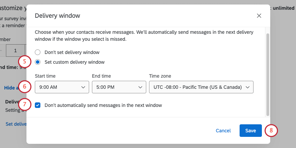This screenshot has height=148, width=296.
Task: Open the Start time dropdown
Action: pos(62,87)
